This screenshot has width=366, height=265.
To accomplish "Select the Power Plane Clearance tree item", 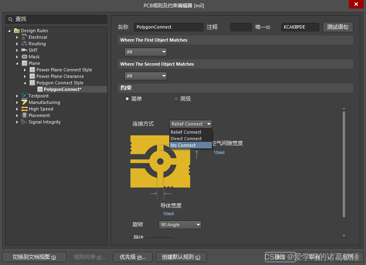I will click(x=60, y=76).
